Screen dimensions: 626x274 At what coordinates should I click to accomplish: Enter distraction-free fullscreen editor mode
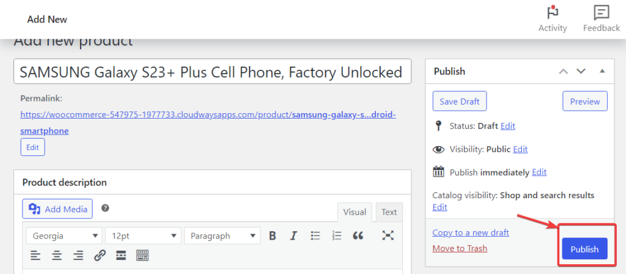point(388,235)
